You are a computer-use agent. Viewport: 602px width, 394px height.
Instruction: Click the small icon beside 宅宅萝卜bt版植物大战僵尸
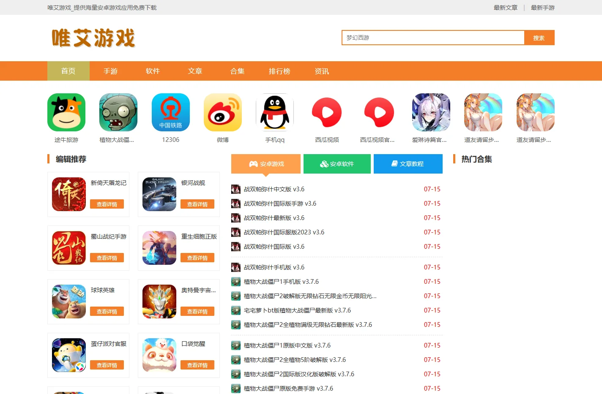(236, 310)
